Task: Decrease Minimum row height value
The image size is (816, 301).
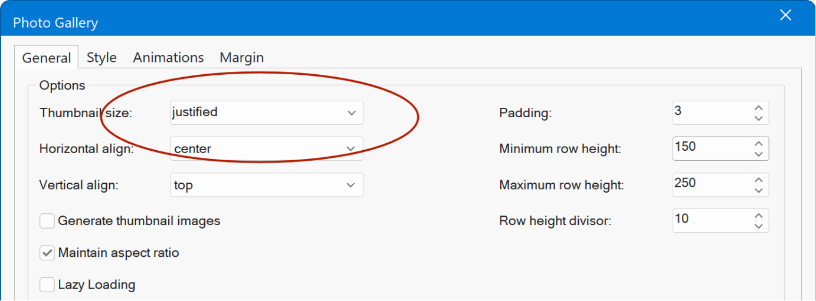Action: pos(759,154)
